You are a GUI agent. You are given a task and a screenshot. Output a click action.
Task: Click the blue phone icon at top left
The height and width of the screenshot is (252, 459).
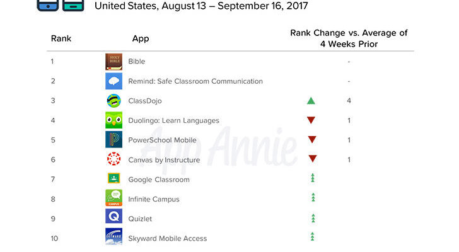pos(48,5)
